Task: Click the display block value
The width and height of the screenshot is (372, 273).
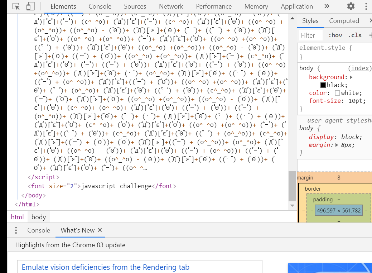Action: click(351, 137)
